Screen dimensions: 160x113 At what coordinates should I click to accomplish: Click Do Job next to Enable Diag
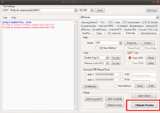(116, 58)
